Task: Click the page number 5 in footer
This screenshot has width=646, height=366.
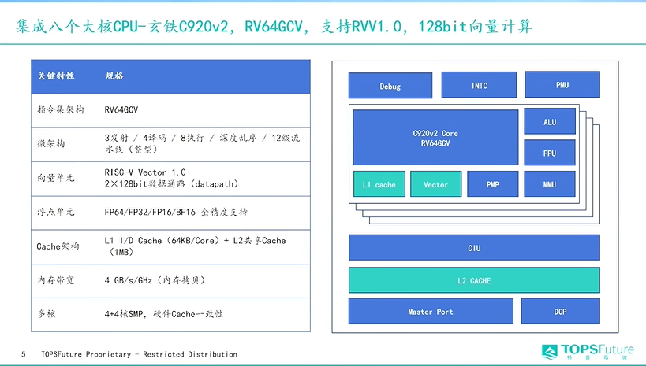Action: 24,354
